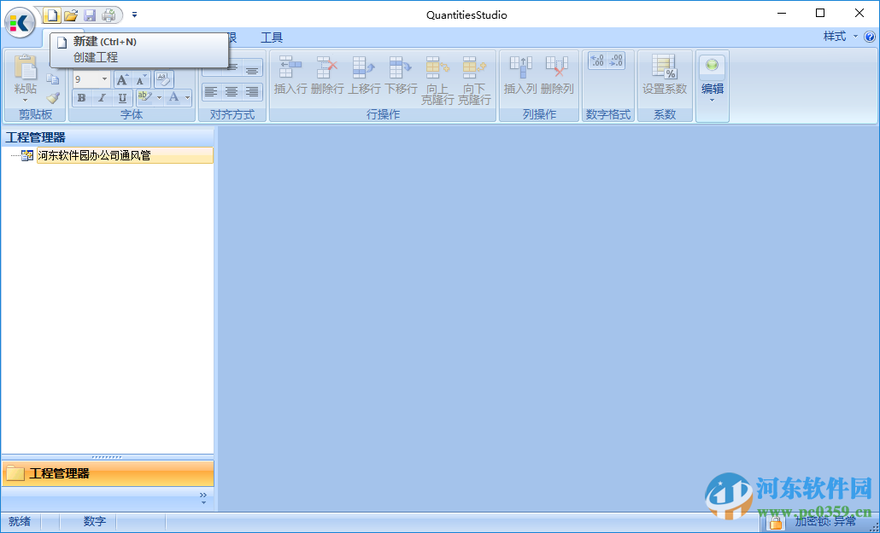The width and height of the screenshot is (880, 533).
Task: Click the 删除行 delete row icon
Action: tap(327, 75)
